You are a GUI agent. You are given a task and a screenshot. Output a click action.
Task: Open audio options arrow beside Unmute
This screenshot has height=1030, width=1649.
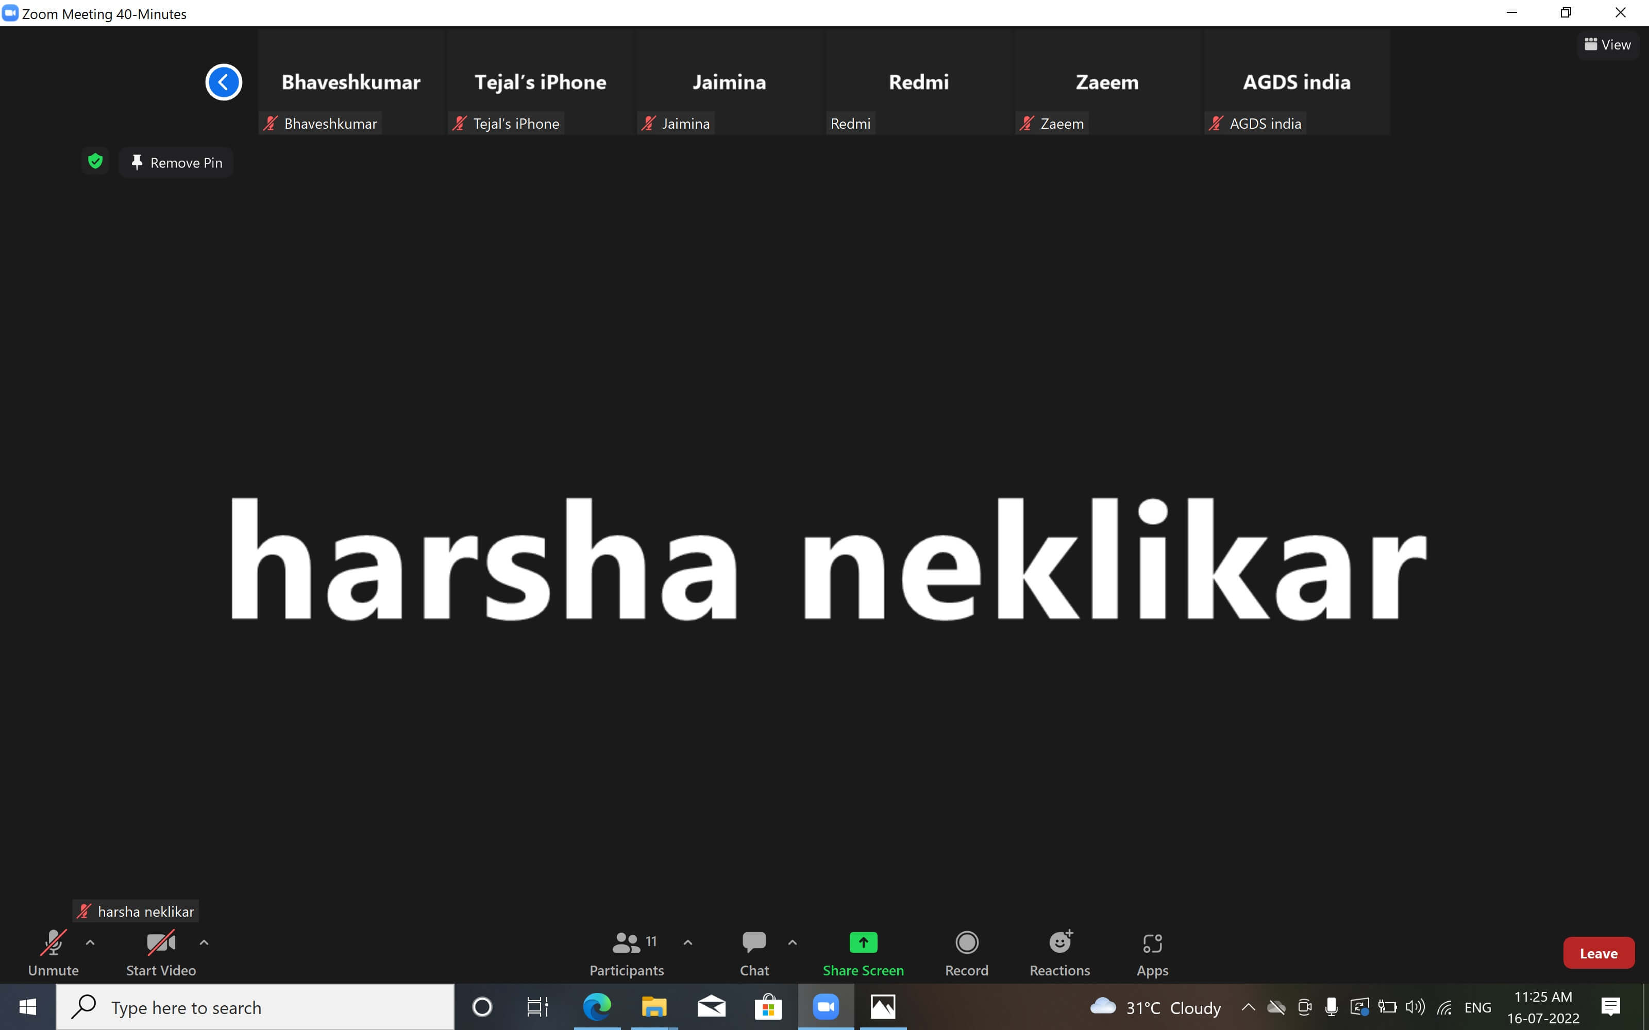click(x=90, y=943)
